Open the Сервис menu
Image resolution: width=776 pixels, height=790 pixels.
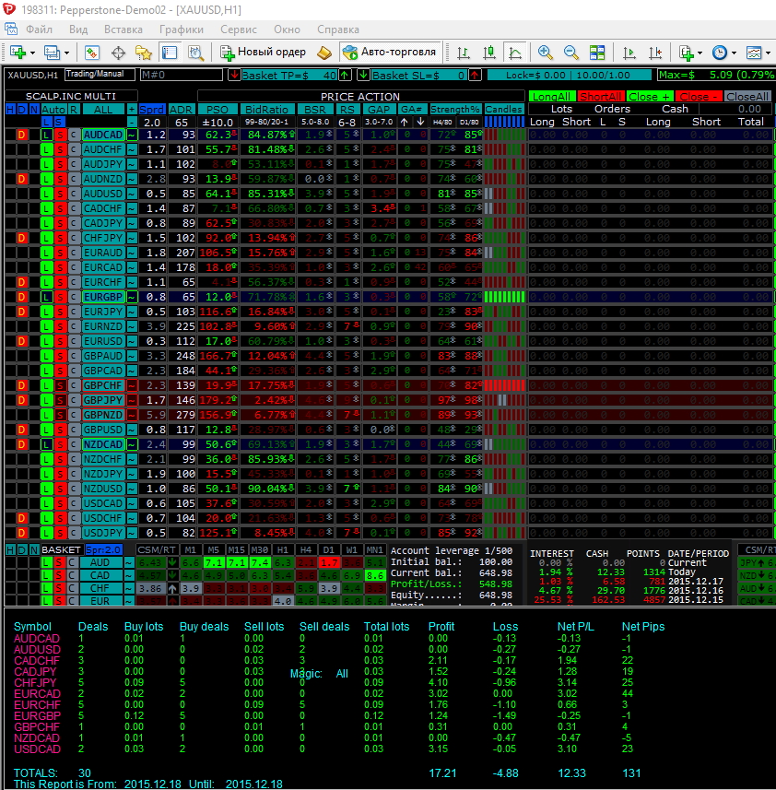(x=239, y=29)
